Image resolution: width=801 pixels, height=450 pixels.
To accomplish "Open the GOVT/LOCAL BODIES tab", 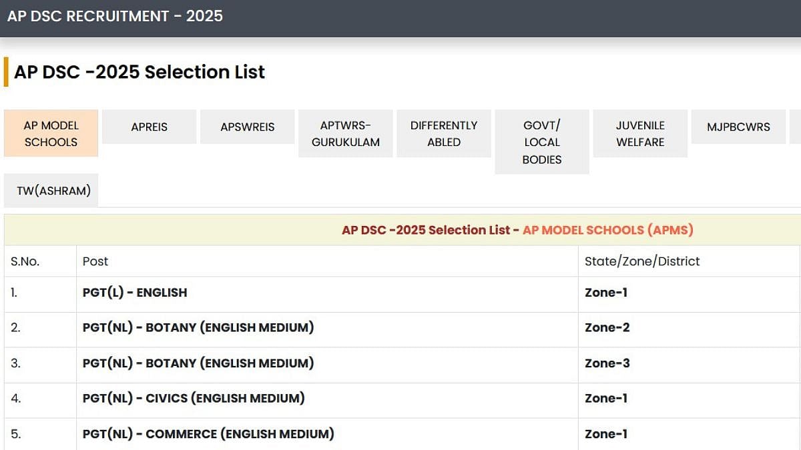I will click(542, 142).
